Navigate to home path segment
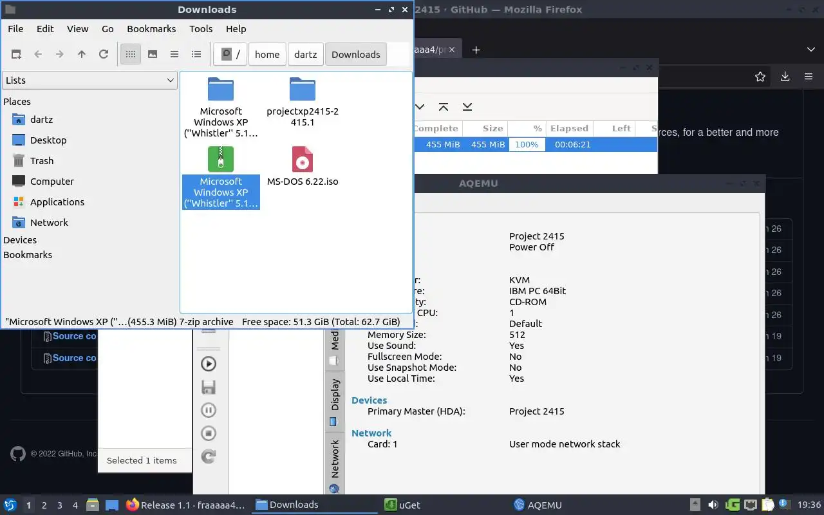The image size is (824, 515). click(267, 55)
